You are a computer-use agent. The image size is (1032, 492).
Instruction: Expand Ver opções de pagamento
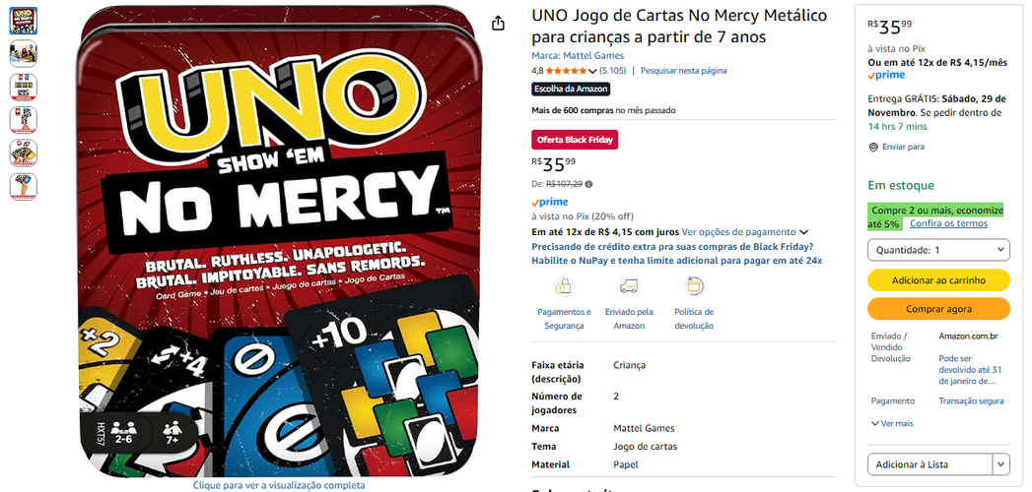(744, 232)
